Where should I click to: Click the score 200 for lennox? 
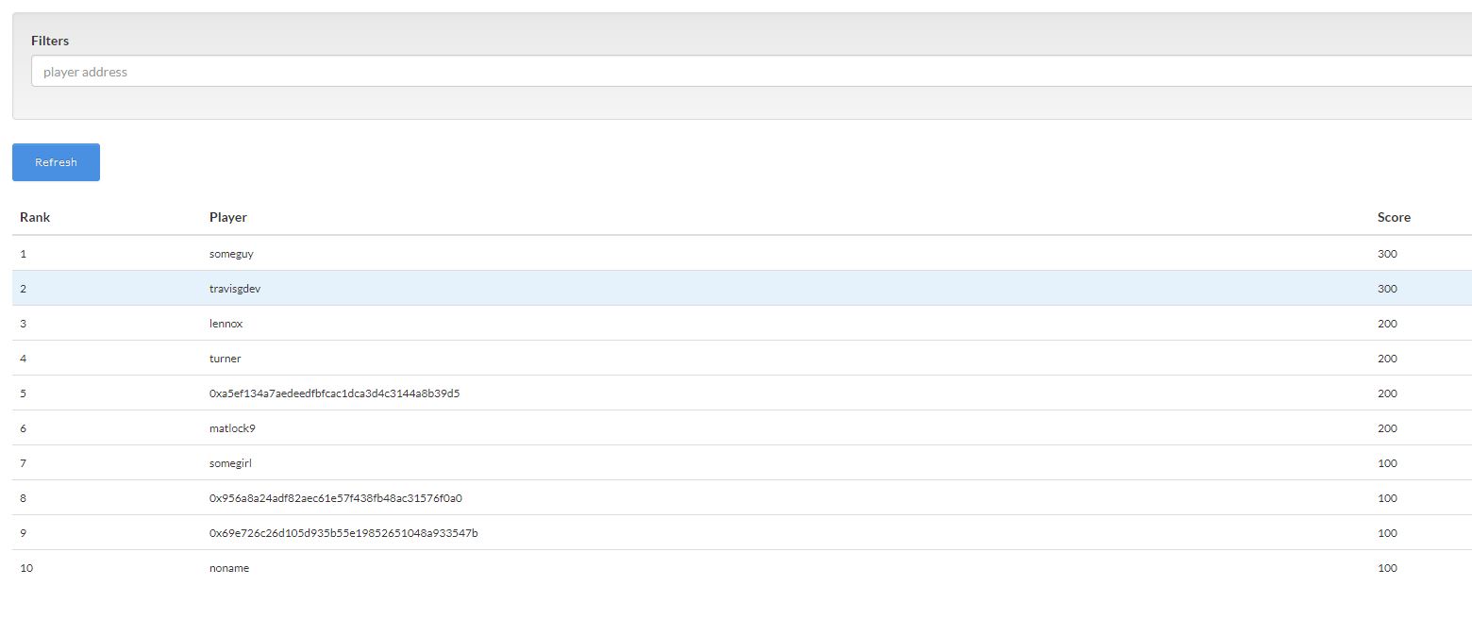1387,324
